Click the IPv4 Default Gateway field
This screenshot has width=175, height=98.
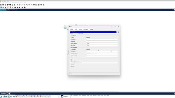point(102,44)
